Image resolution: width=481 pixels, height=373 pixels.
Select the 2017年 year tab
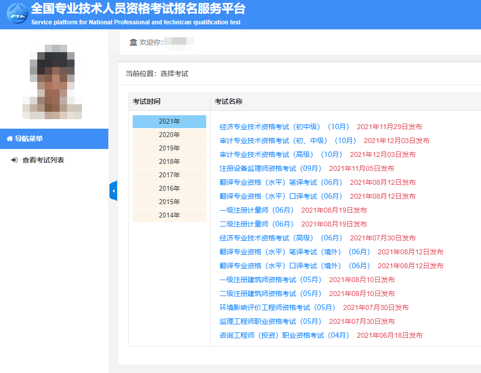point(169,175)
